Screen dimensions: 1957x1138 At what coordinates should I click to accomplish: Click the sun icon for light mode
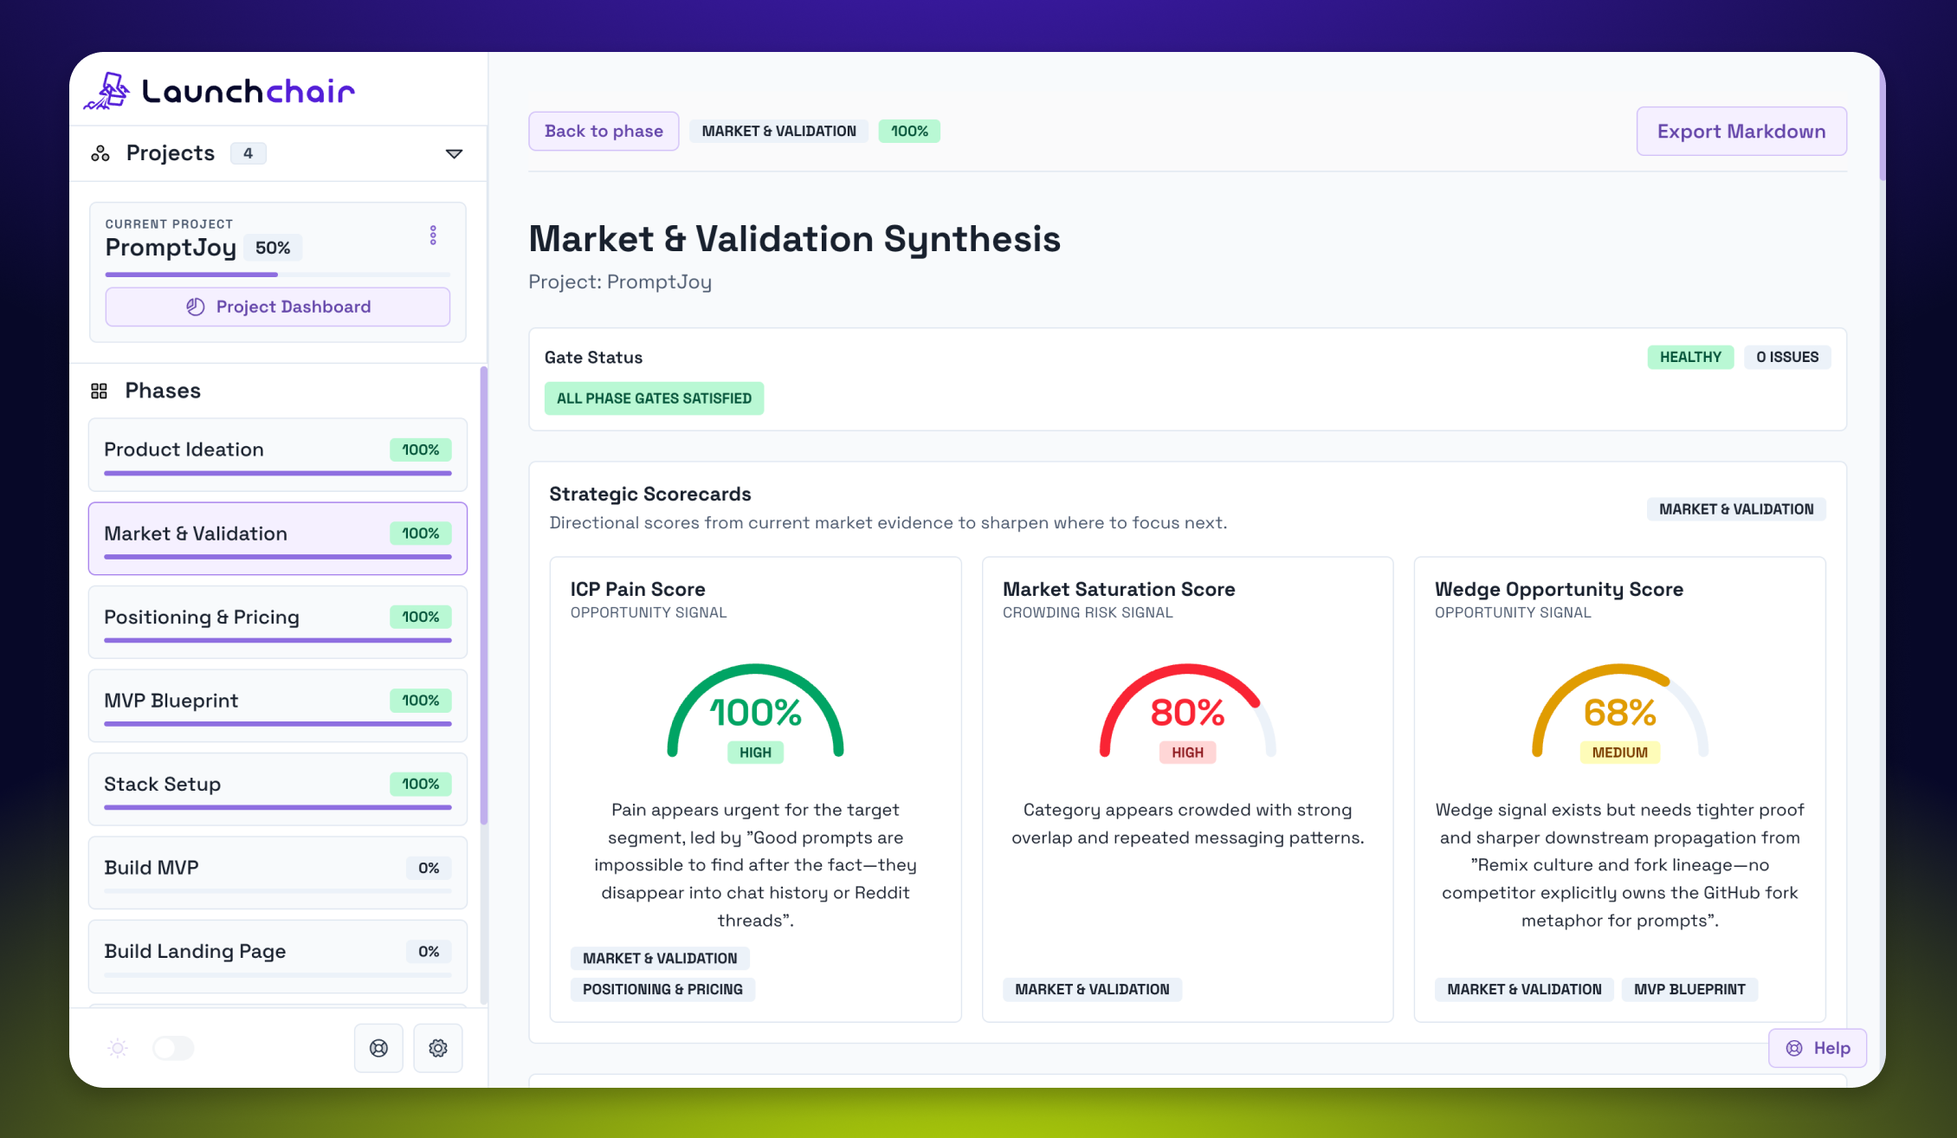pos(117,1048)
